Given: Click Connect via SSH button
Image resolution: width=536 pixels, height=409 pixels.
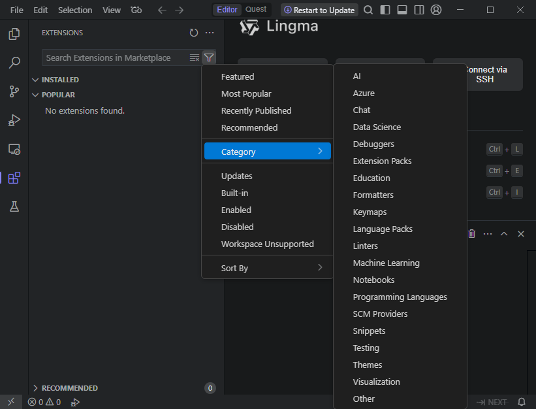Looking at the screenshot, I should point(495,74).
